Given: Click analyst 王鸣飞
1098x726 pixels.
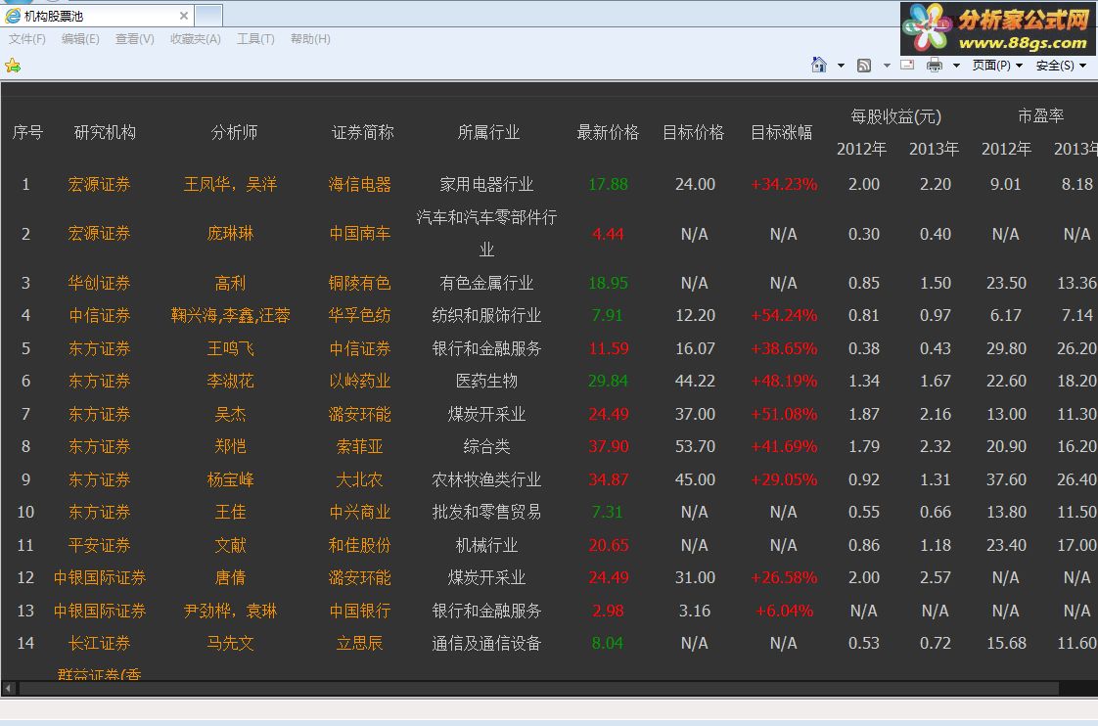Looking at the screenshot, I should [x=230, y=348].
